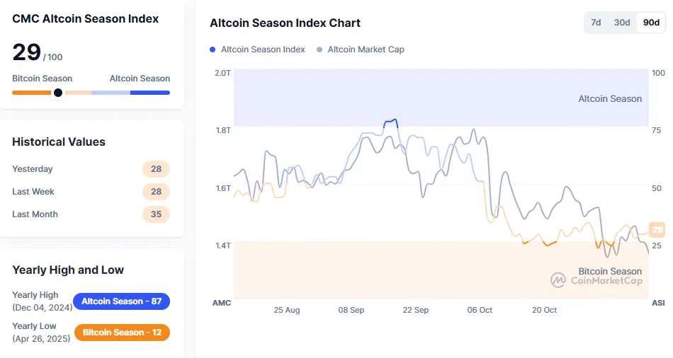The image size is (673, 358).
Task: Click the gray Altcoin Market Cap legend dot
Action: [x=319, y=50]
